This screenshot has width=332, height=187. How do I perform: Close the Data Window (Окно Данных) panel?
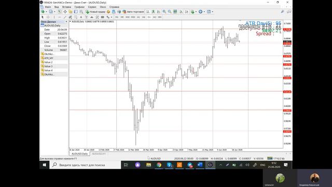66,22
